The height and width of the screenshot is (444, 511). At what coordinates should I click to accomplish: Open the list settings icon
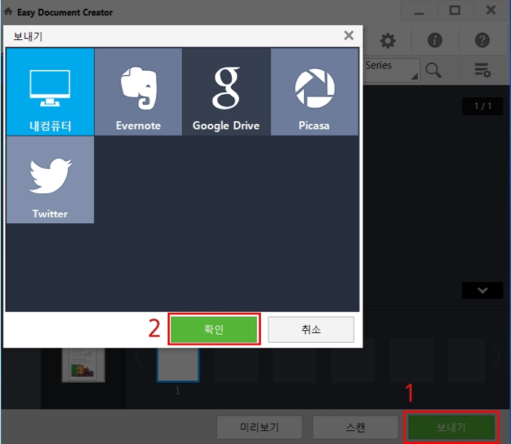[483, 71]
